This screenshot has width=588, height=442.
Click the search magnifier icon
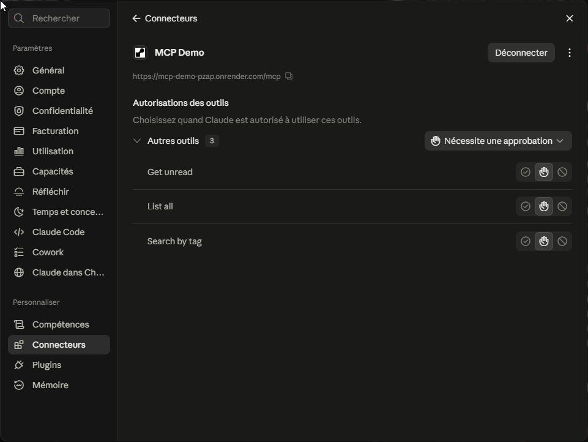point(19,18)
